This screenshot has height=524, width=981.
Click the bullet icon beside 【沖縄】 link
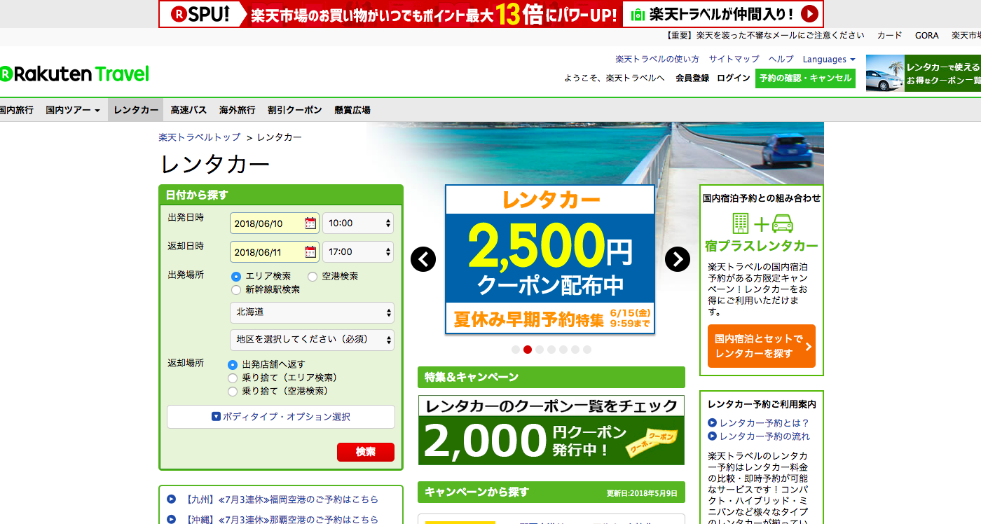tap(171, 520)
